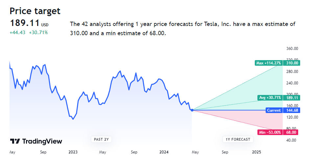Viewport: 311px width, 161px height.
Task: Click the blue Current label
Action: pos(274,110)
